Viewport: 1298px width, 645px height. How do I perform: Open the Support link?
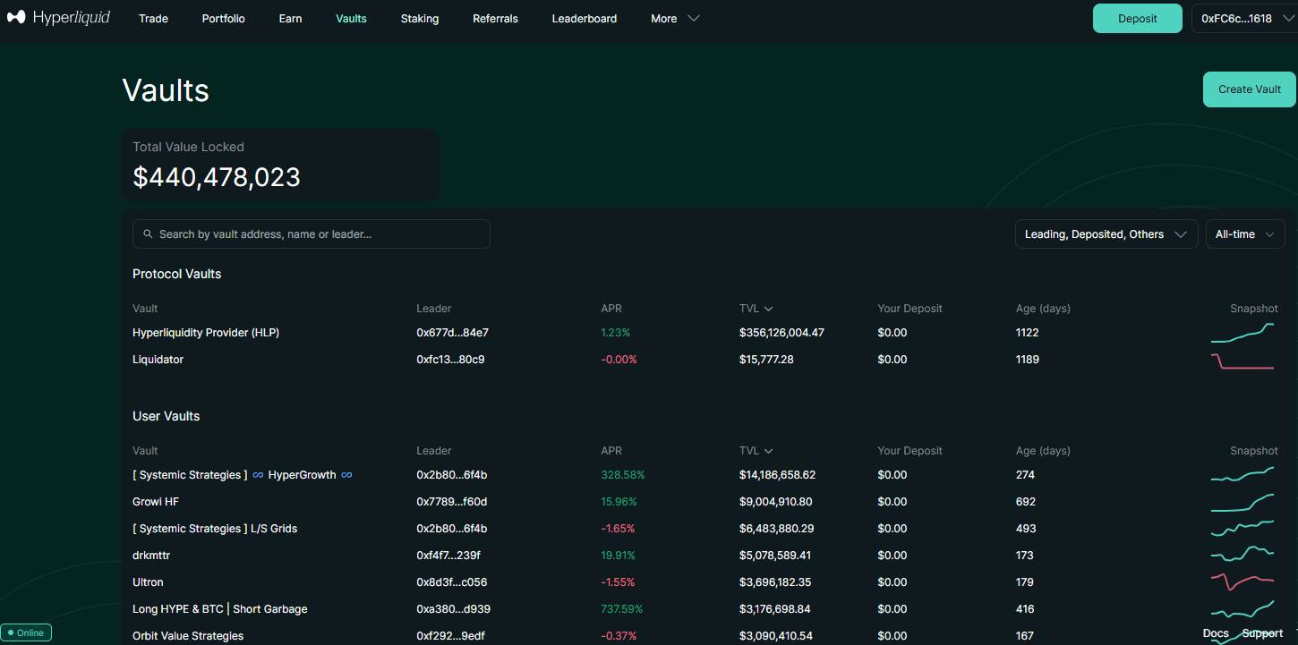[x=1262, y=633]
